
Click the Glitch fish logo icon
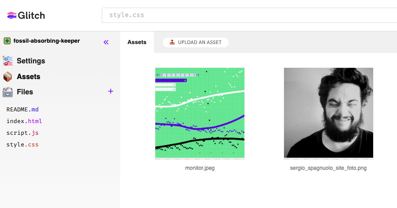[12, 15]
